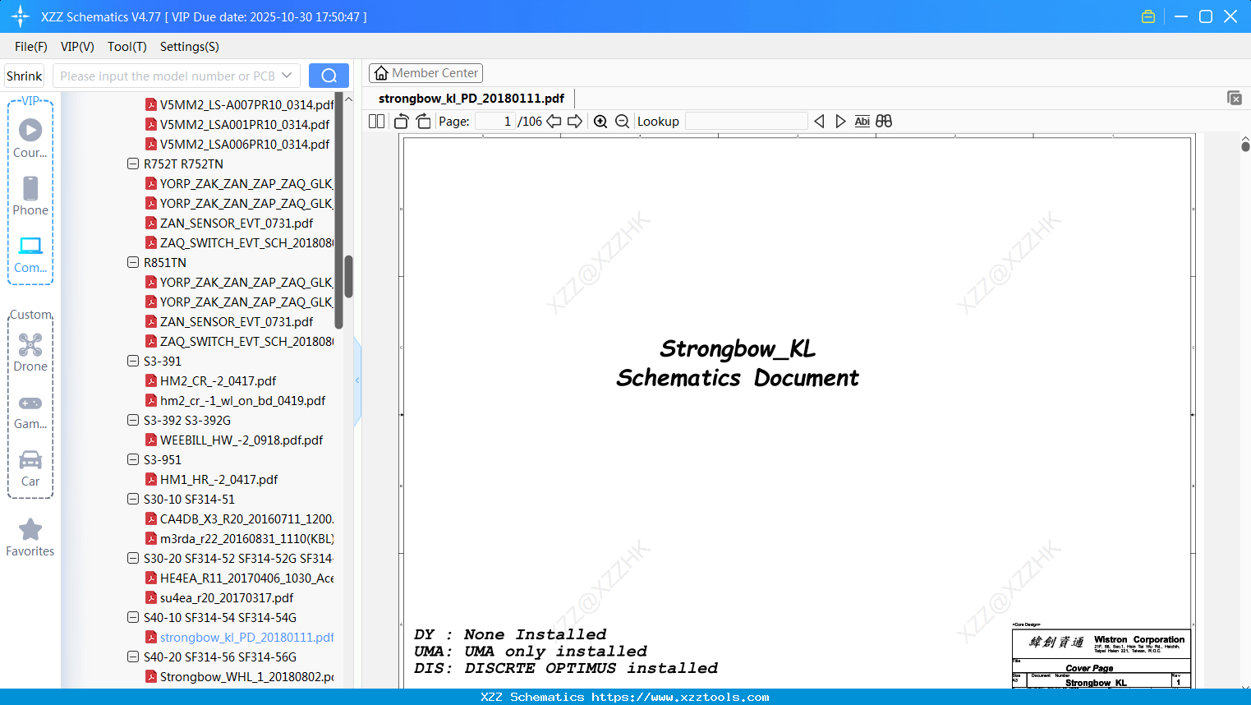Collapse the S40-20 SF314-56 folder
Viewport: 1251px width, 705px height.
[133, 657]
